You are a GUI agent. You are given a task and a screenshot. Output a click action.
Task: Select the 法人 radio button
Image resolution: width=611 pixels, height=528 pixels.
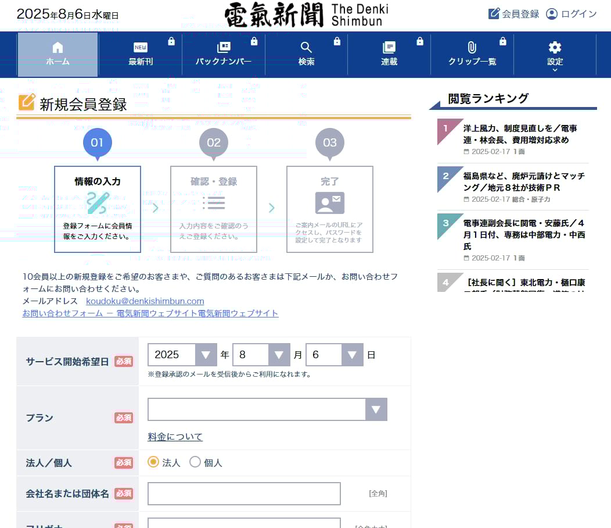click(x=153, y=462)
